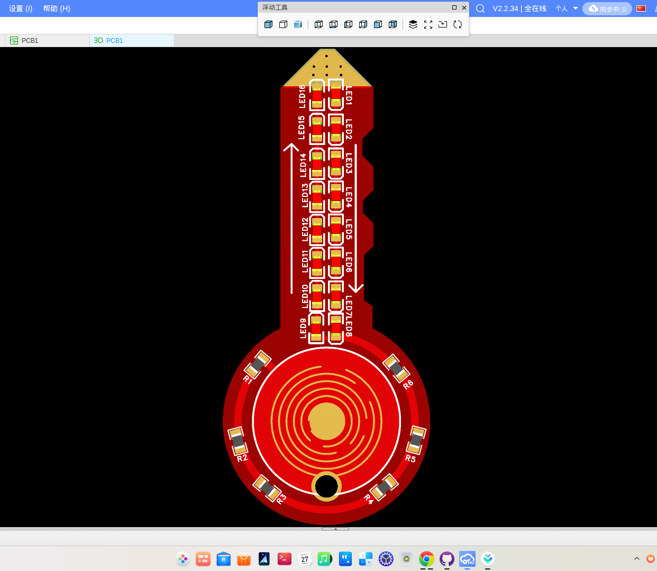Select the wireframe cube view icon
This screenshot has width=657, height=571.
click(283, 24)
